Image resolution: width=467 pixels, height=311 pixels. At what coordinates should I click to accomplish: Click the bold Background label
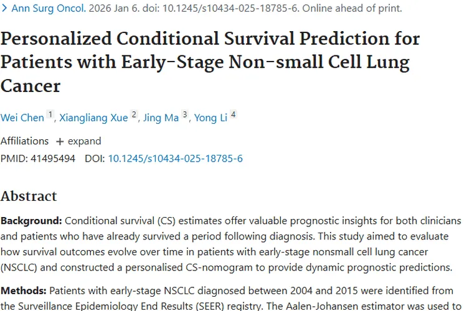pyautogui.click(x=31, y=221)
